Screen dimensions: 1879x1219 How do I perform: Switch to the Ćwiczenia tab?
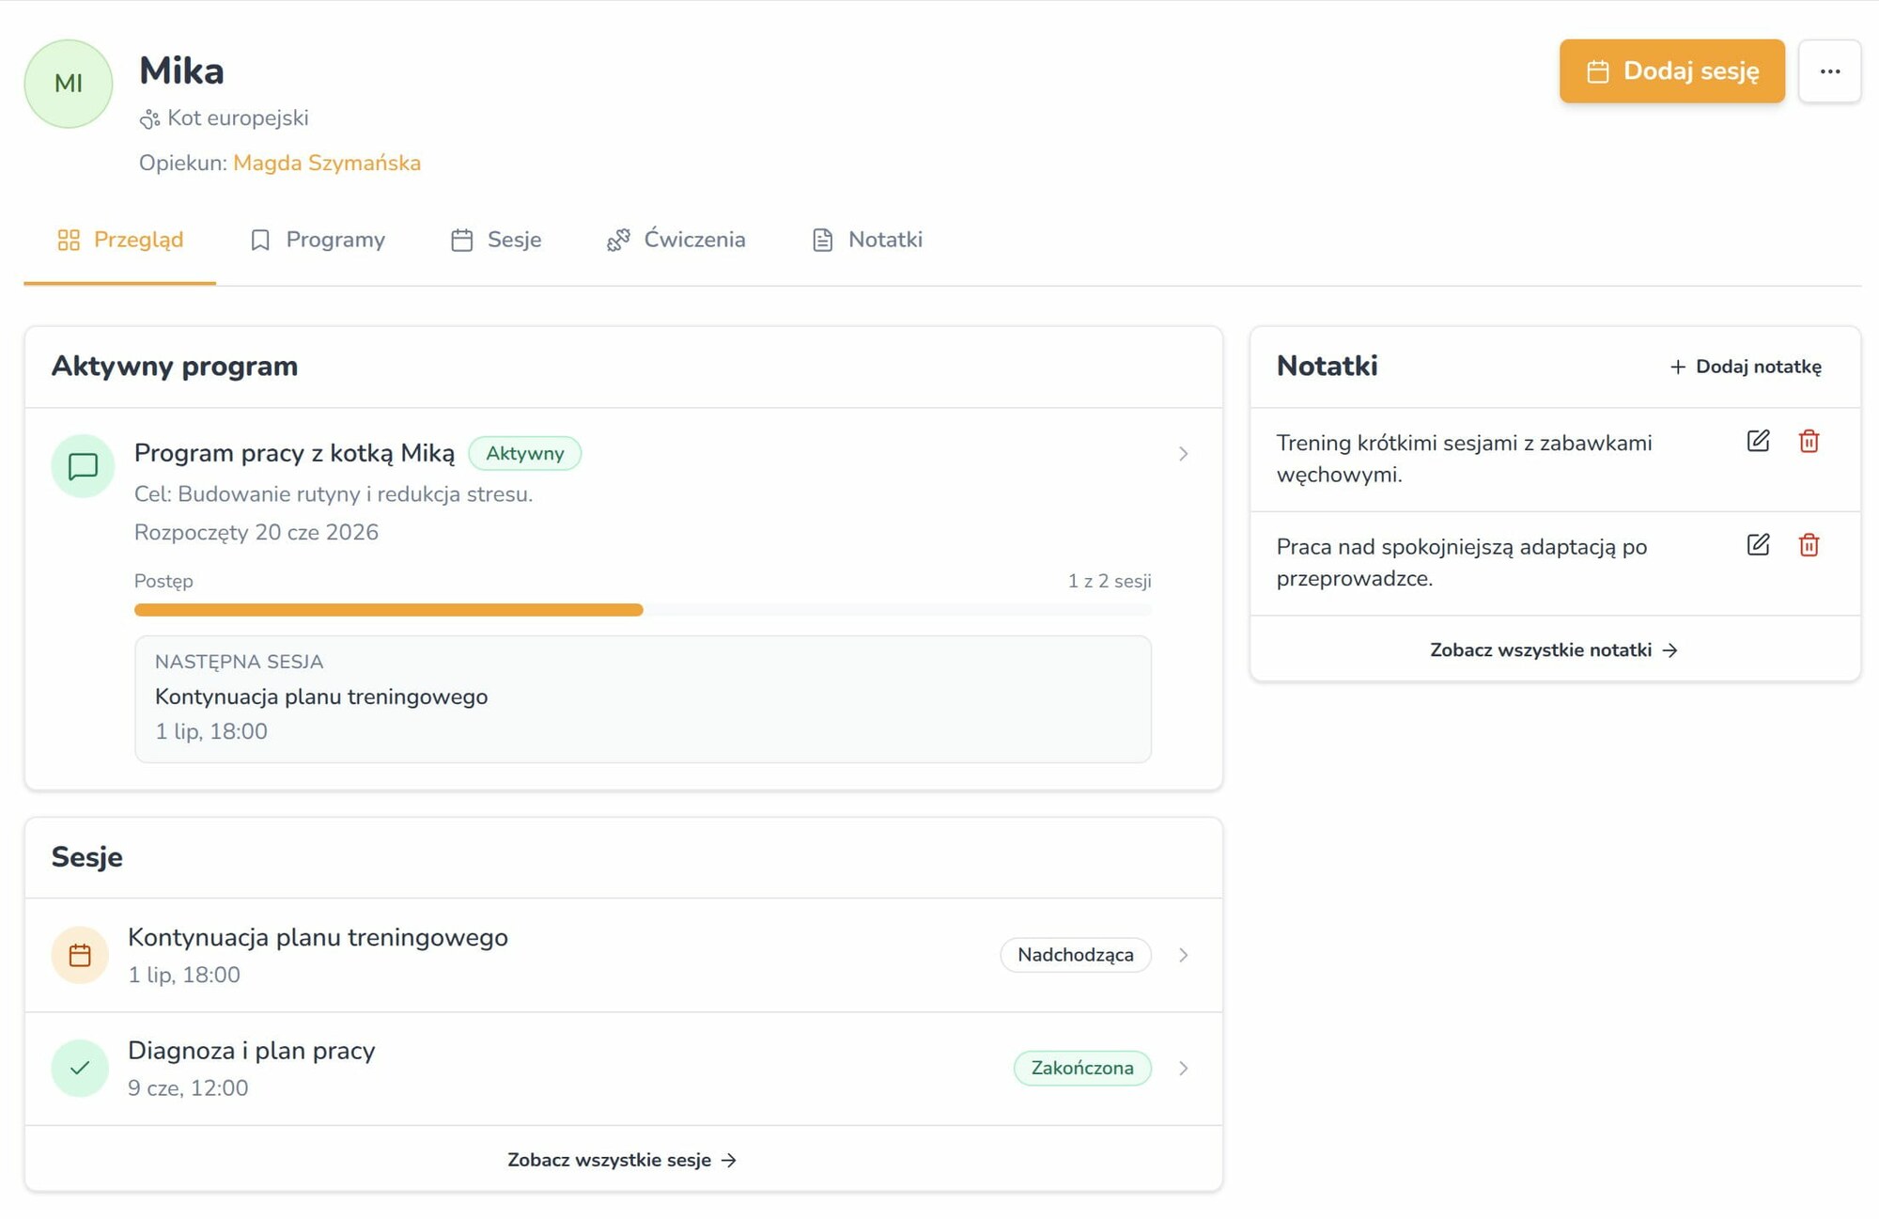click(676, 240)
